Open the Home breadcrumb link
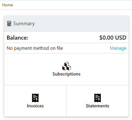This screenshot has height=120, width=132. [7, 5]
